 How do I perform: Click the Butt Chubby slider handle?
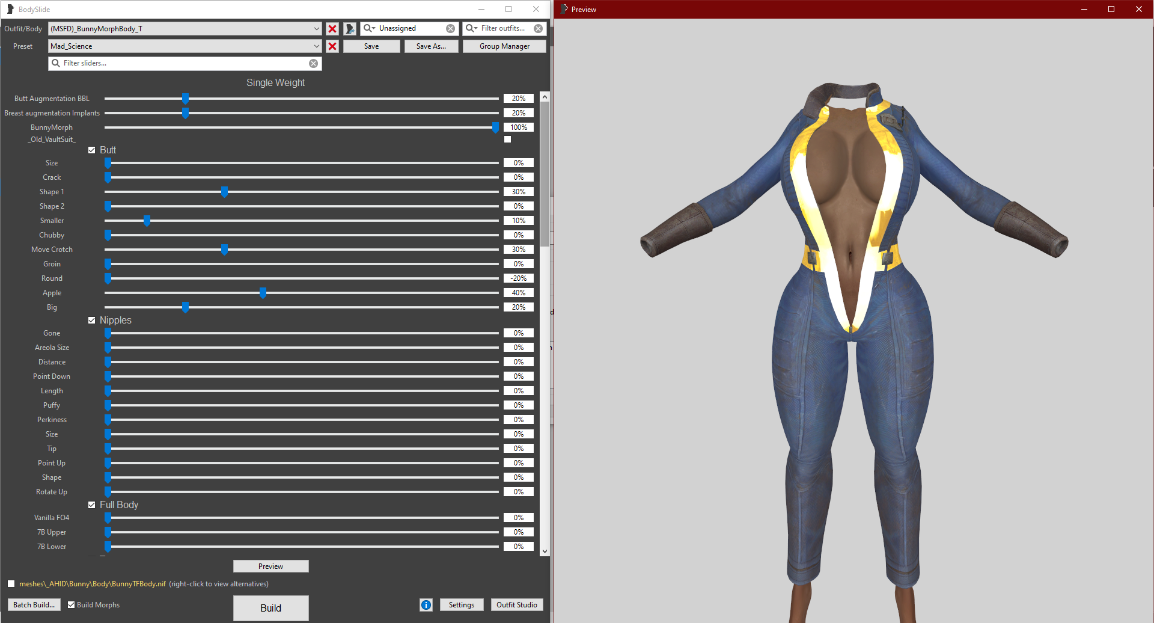pyautogui.click(x=108, y=235)
